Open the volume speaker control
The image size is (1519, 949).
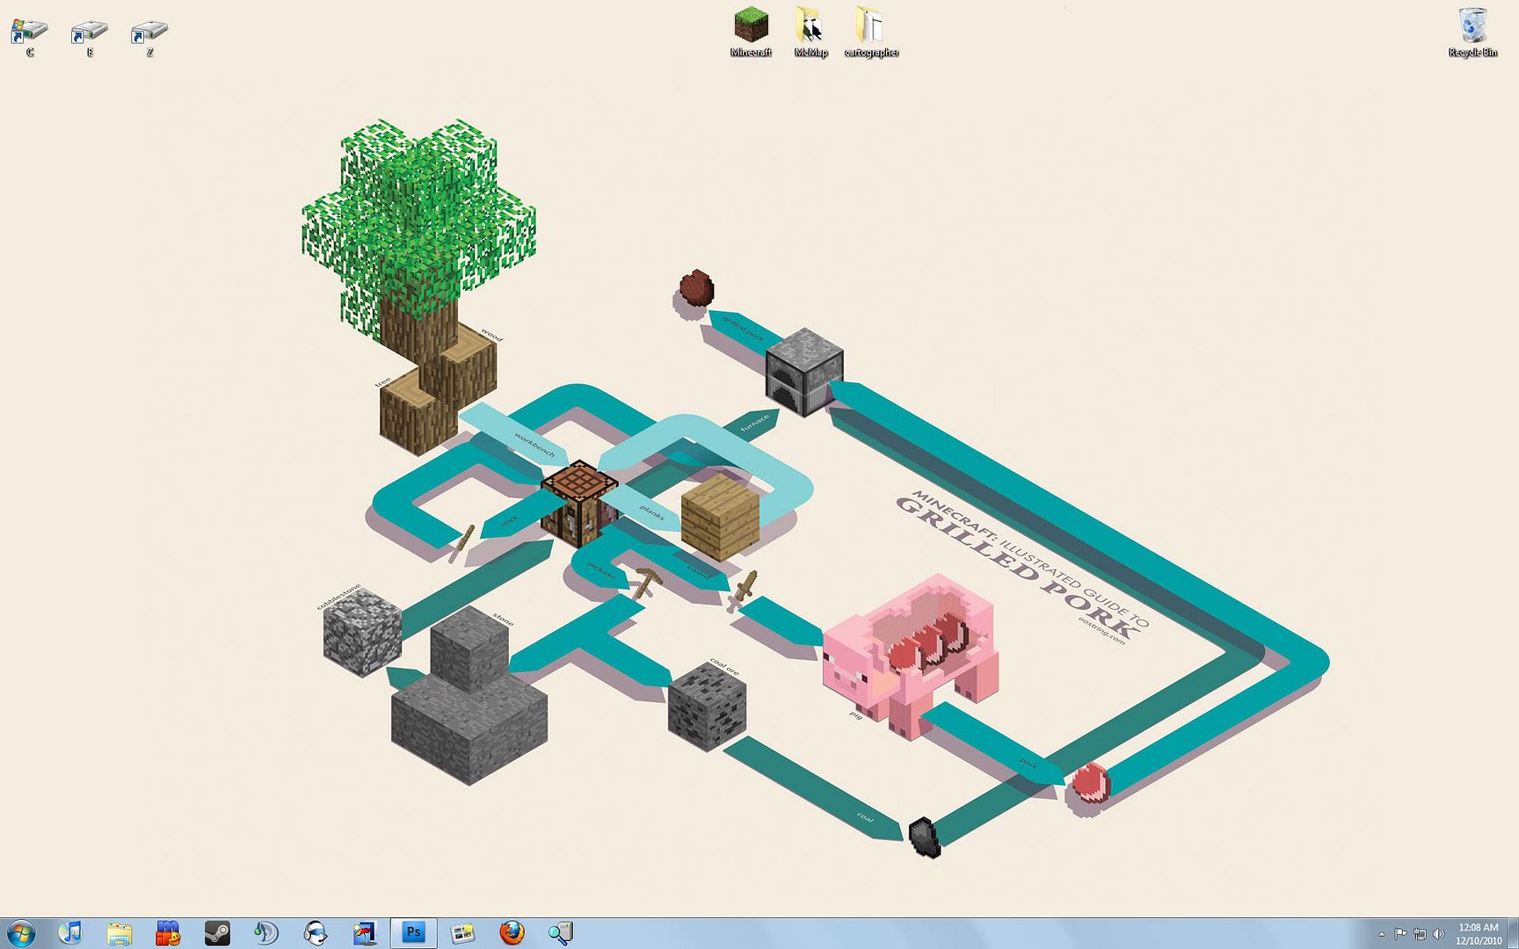click(x=1438, y=933)
